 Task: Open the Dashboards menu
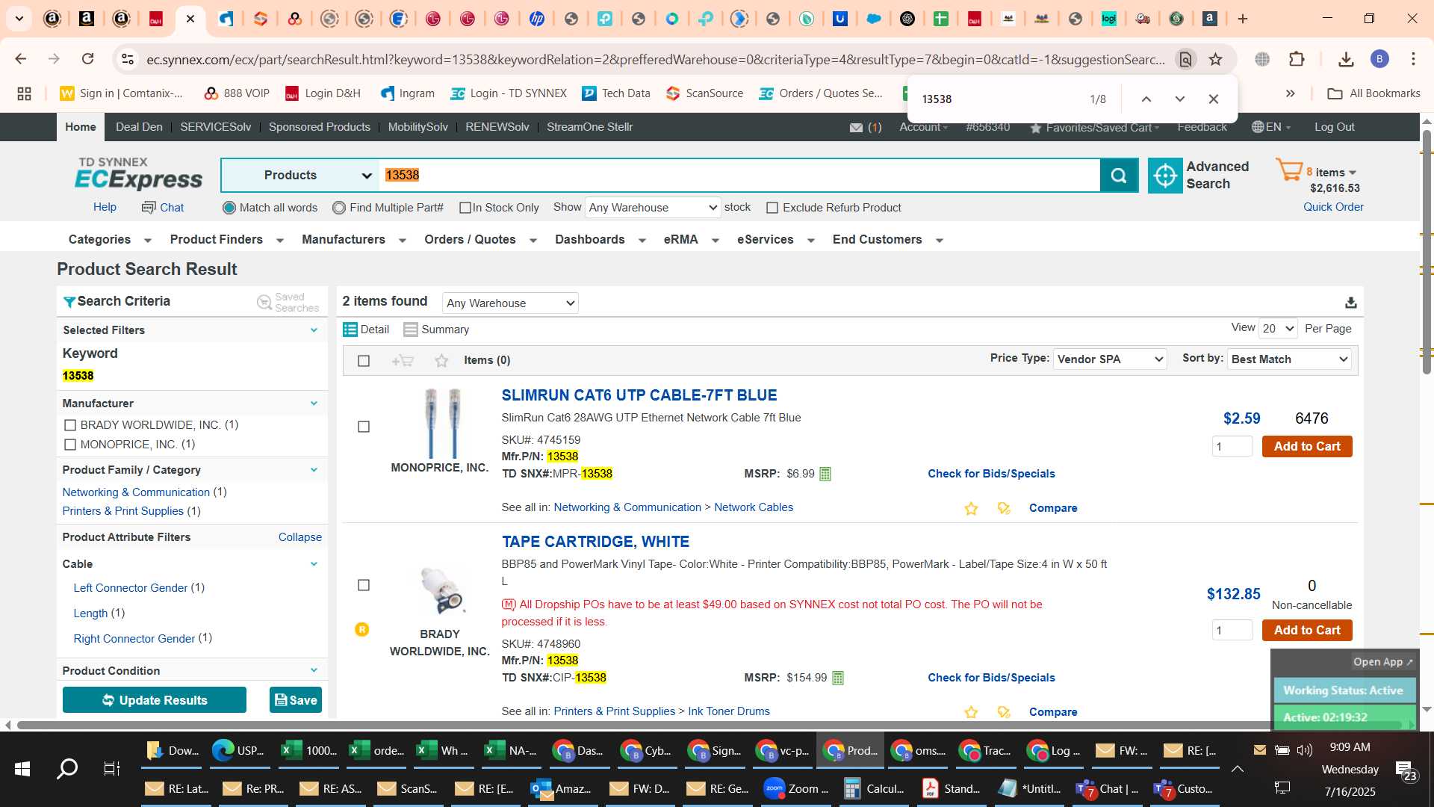[600, 240]
